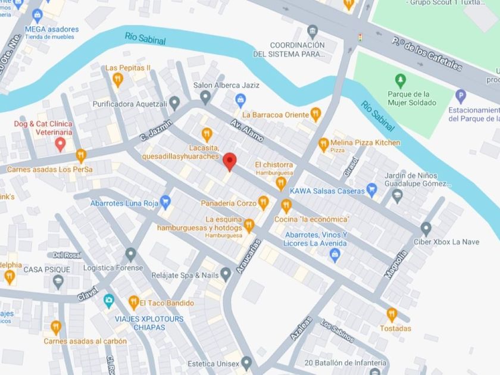Open KAWA Salsas Caseras shopping cart icon
The image size is (500, 375).
(371, 190)
